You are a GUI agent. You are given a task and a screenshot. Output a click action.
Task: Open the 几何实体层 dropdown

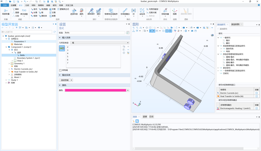click(99, 43)
